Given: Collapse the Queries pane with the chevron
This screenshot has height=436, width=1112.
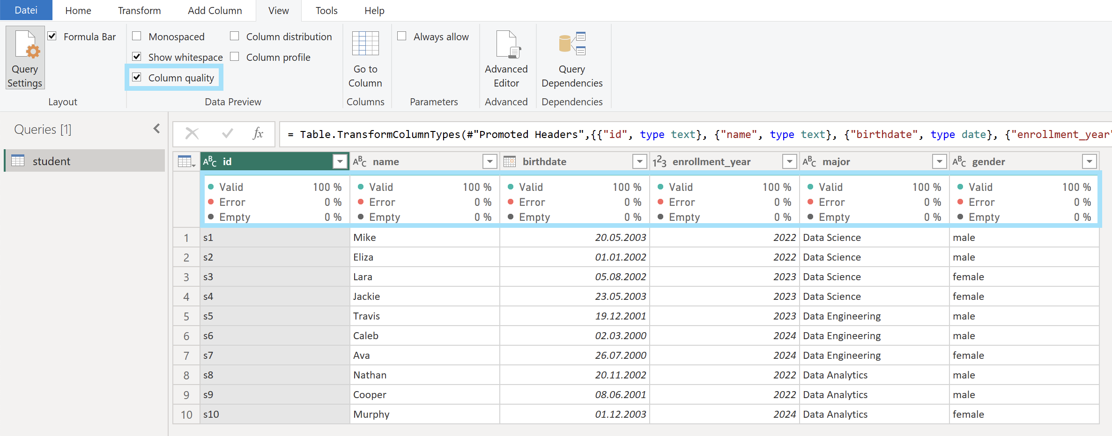Looking at the screenshot, I should click(x=156, y=128).
